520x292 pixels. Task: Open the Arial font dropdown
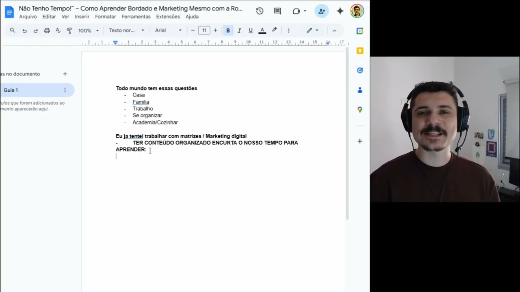coord(168,30)
